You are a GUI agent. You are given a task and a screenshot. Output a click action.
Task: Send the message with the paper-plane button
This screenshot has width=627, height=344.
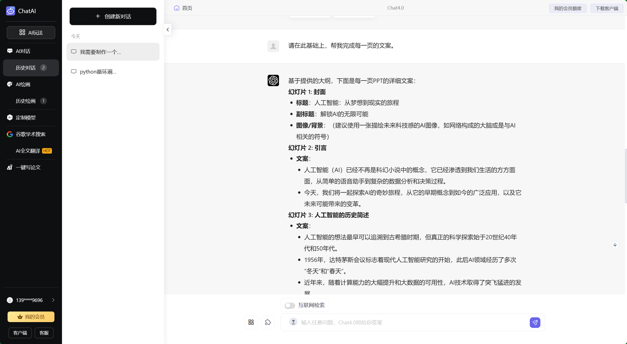535,322
